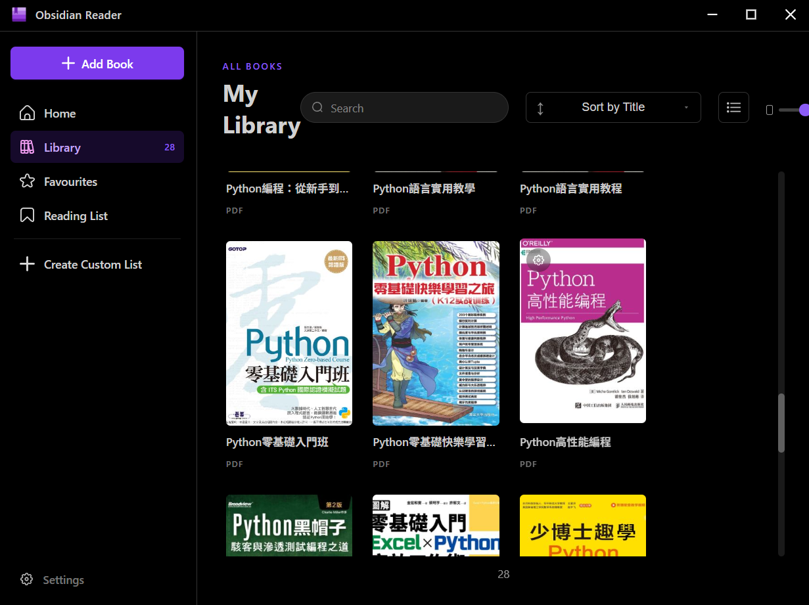Click the dropdown caret beside Sort by Title

[686, 108]
